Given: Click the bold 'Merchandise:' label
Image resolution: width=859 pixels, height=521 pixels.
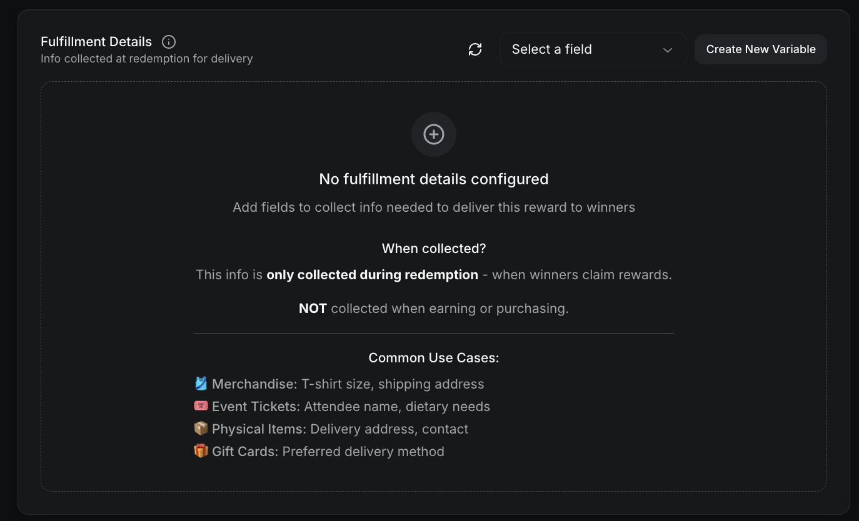Looking at the screenshot, I should (254, 384).
